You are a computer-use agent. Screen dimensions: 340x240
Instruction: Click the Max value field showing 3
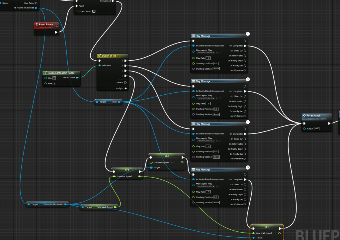54,83
